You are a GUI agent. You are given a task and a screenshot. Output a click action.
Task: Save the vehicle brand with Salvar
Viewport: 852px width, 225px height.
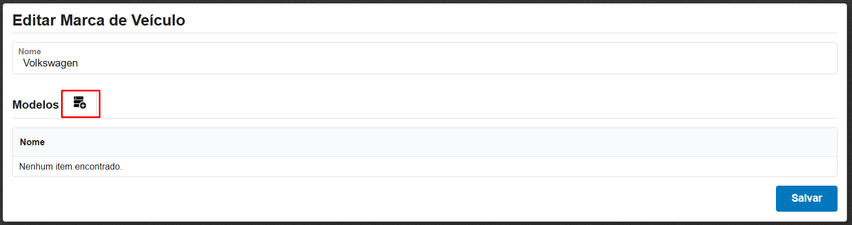pyautogui.click(x=806, y=198)
